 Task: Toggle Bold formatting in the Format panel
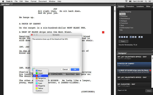click(x=120, y=37)
